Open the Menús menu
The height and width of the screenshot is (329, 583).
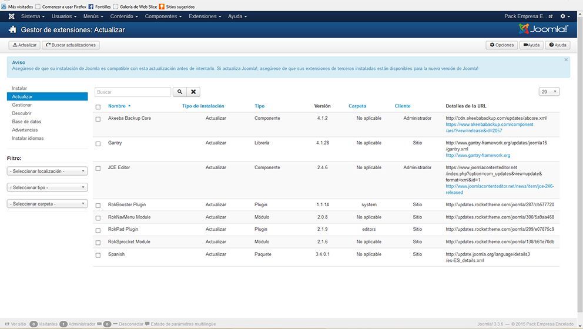coord(93,16)
